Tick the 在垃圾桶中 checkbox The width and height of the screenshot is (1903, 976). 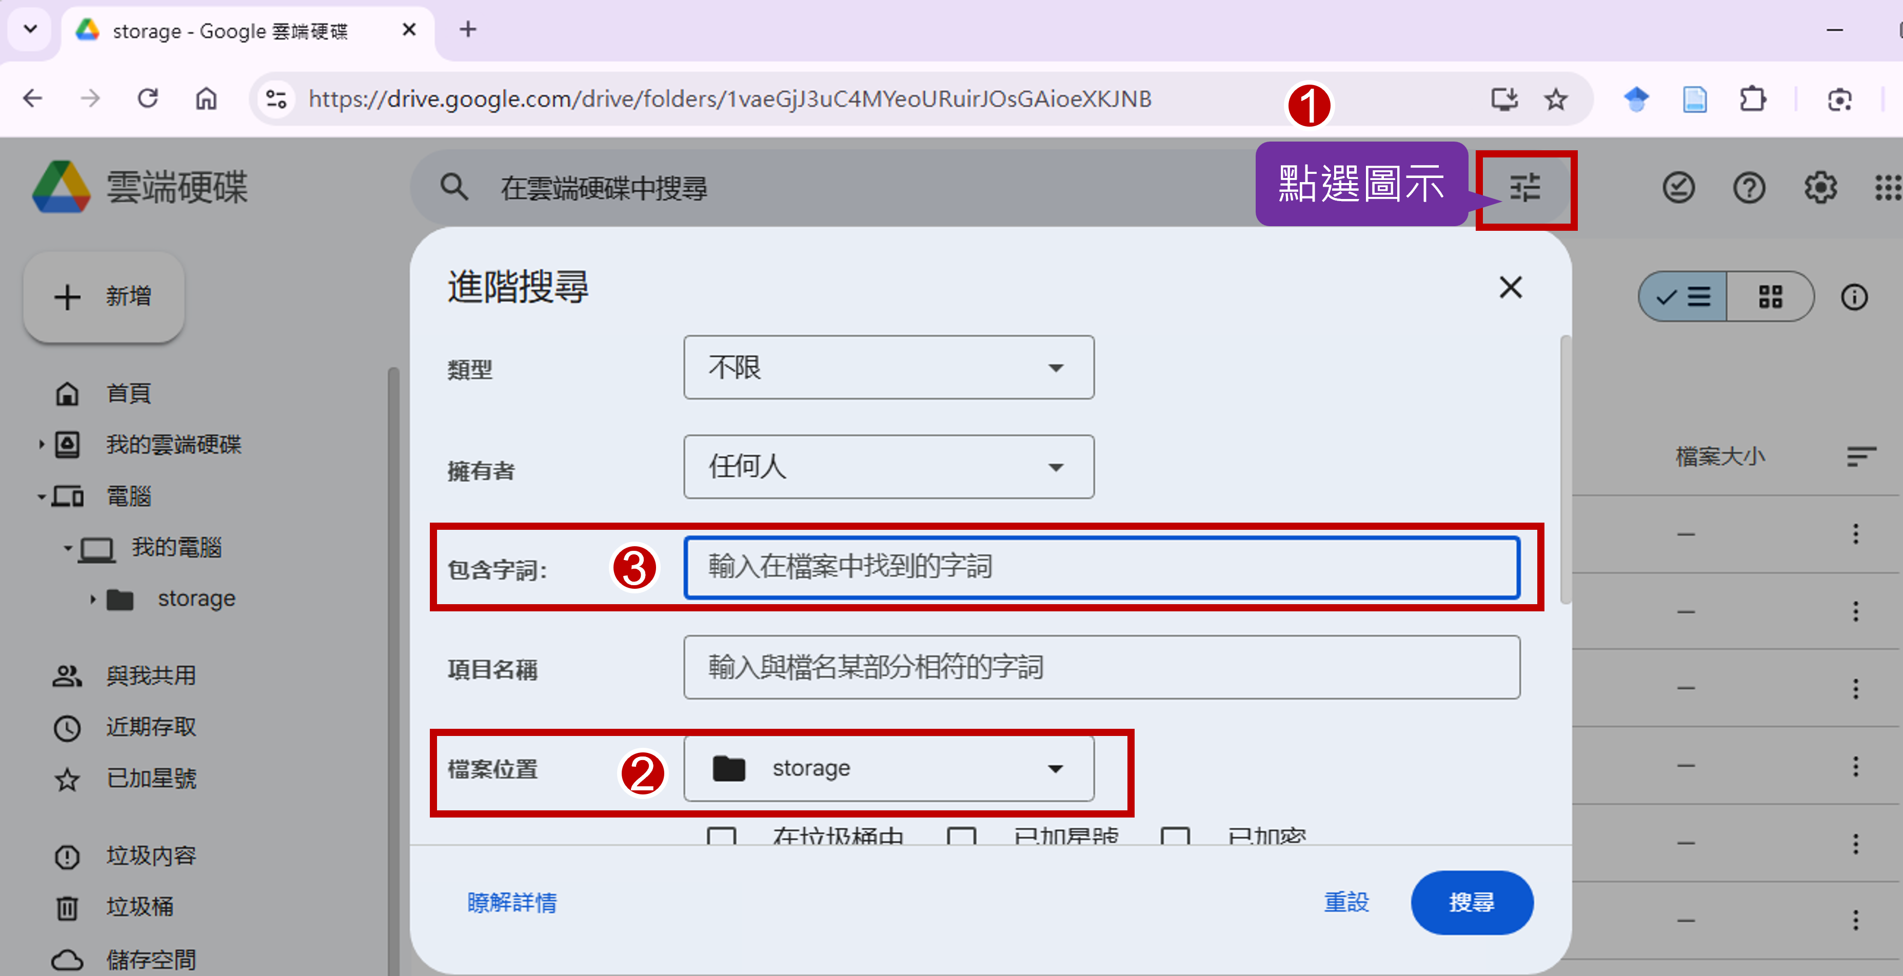pos(721,836)
